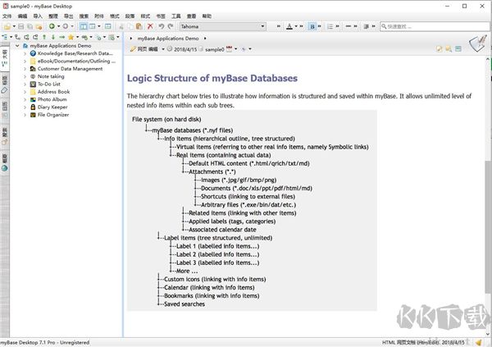Open dropdown arrow next to star icon
This screenshot has height=347, width=492.
(x=77, y=38)
